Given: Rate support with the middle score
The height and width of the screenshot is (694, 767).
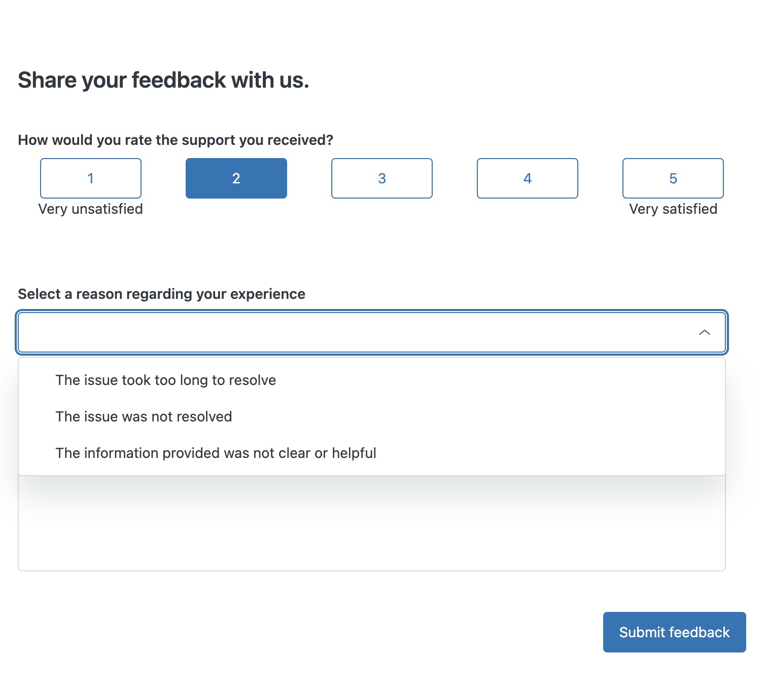Looking at the screenshot, I should pyautogui.click(x=382, y=178).
